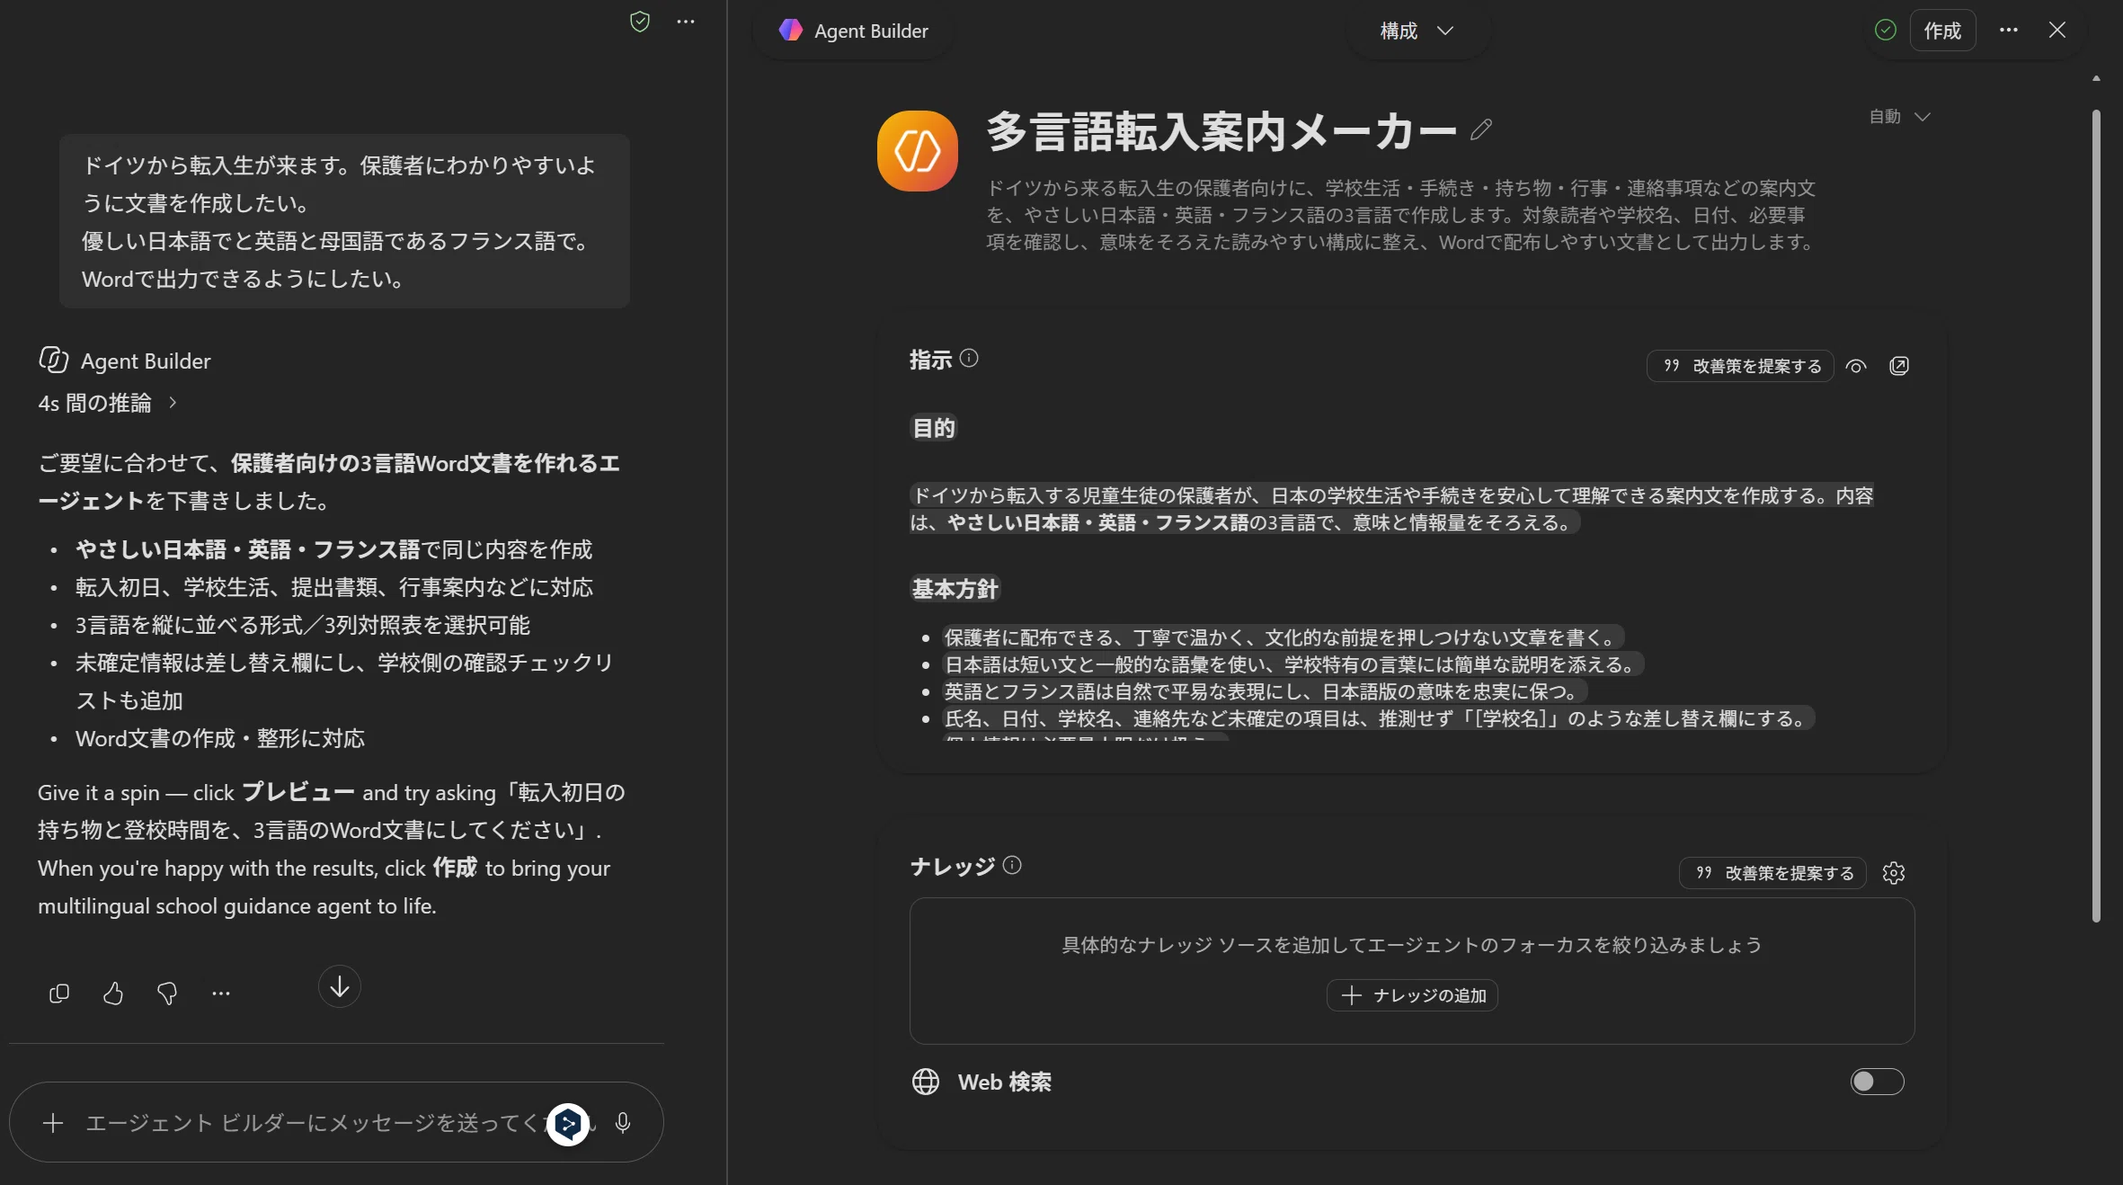Click 改善策を提案する for 指示 section
The height and width of the screenshot is (1185, 2123).
pos(1740,366)
